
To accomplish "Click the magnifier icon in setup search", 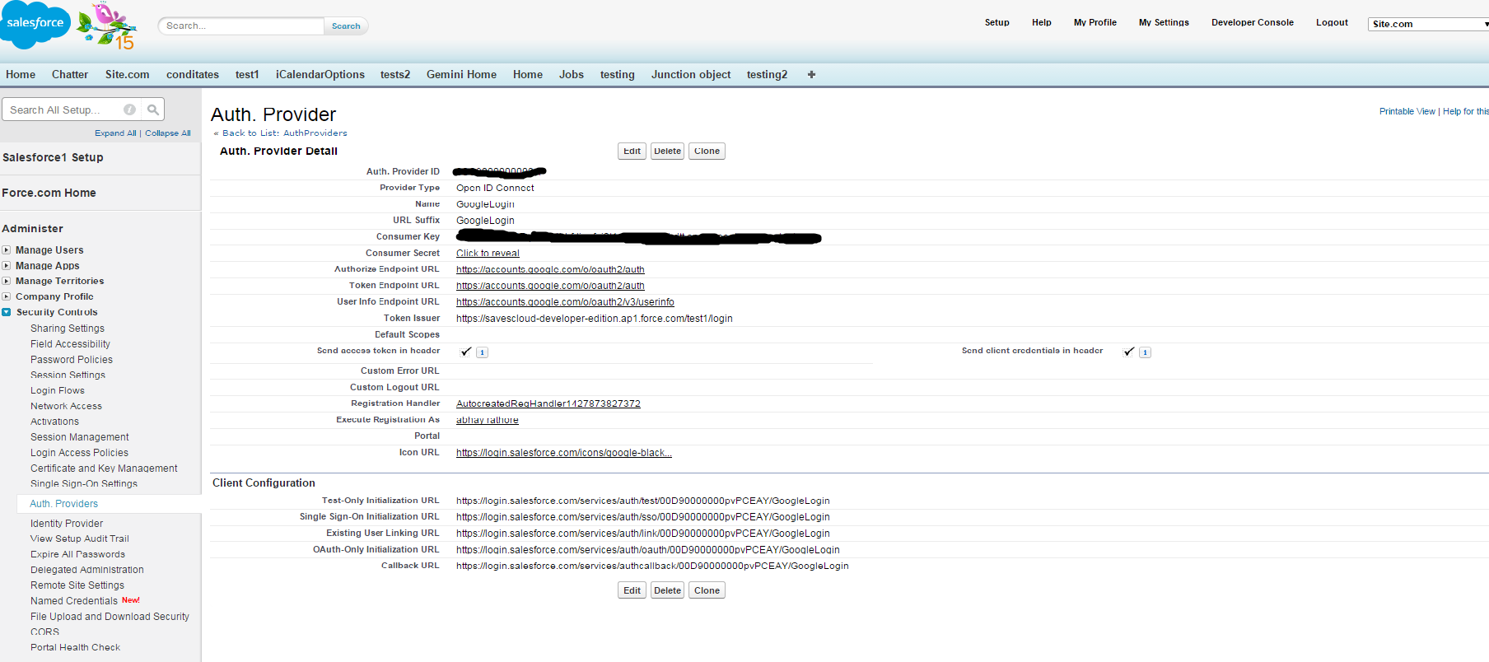I will [153, 110].
